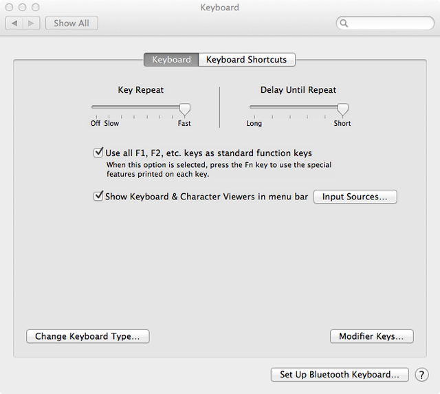The height and width of the screenshot is (394, 440).
Task: Close the Keyboard preferences window
Action: click(x=10, y=8)
